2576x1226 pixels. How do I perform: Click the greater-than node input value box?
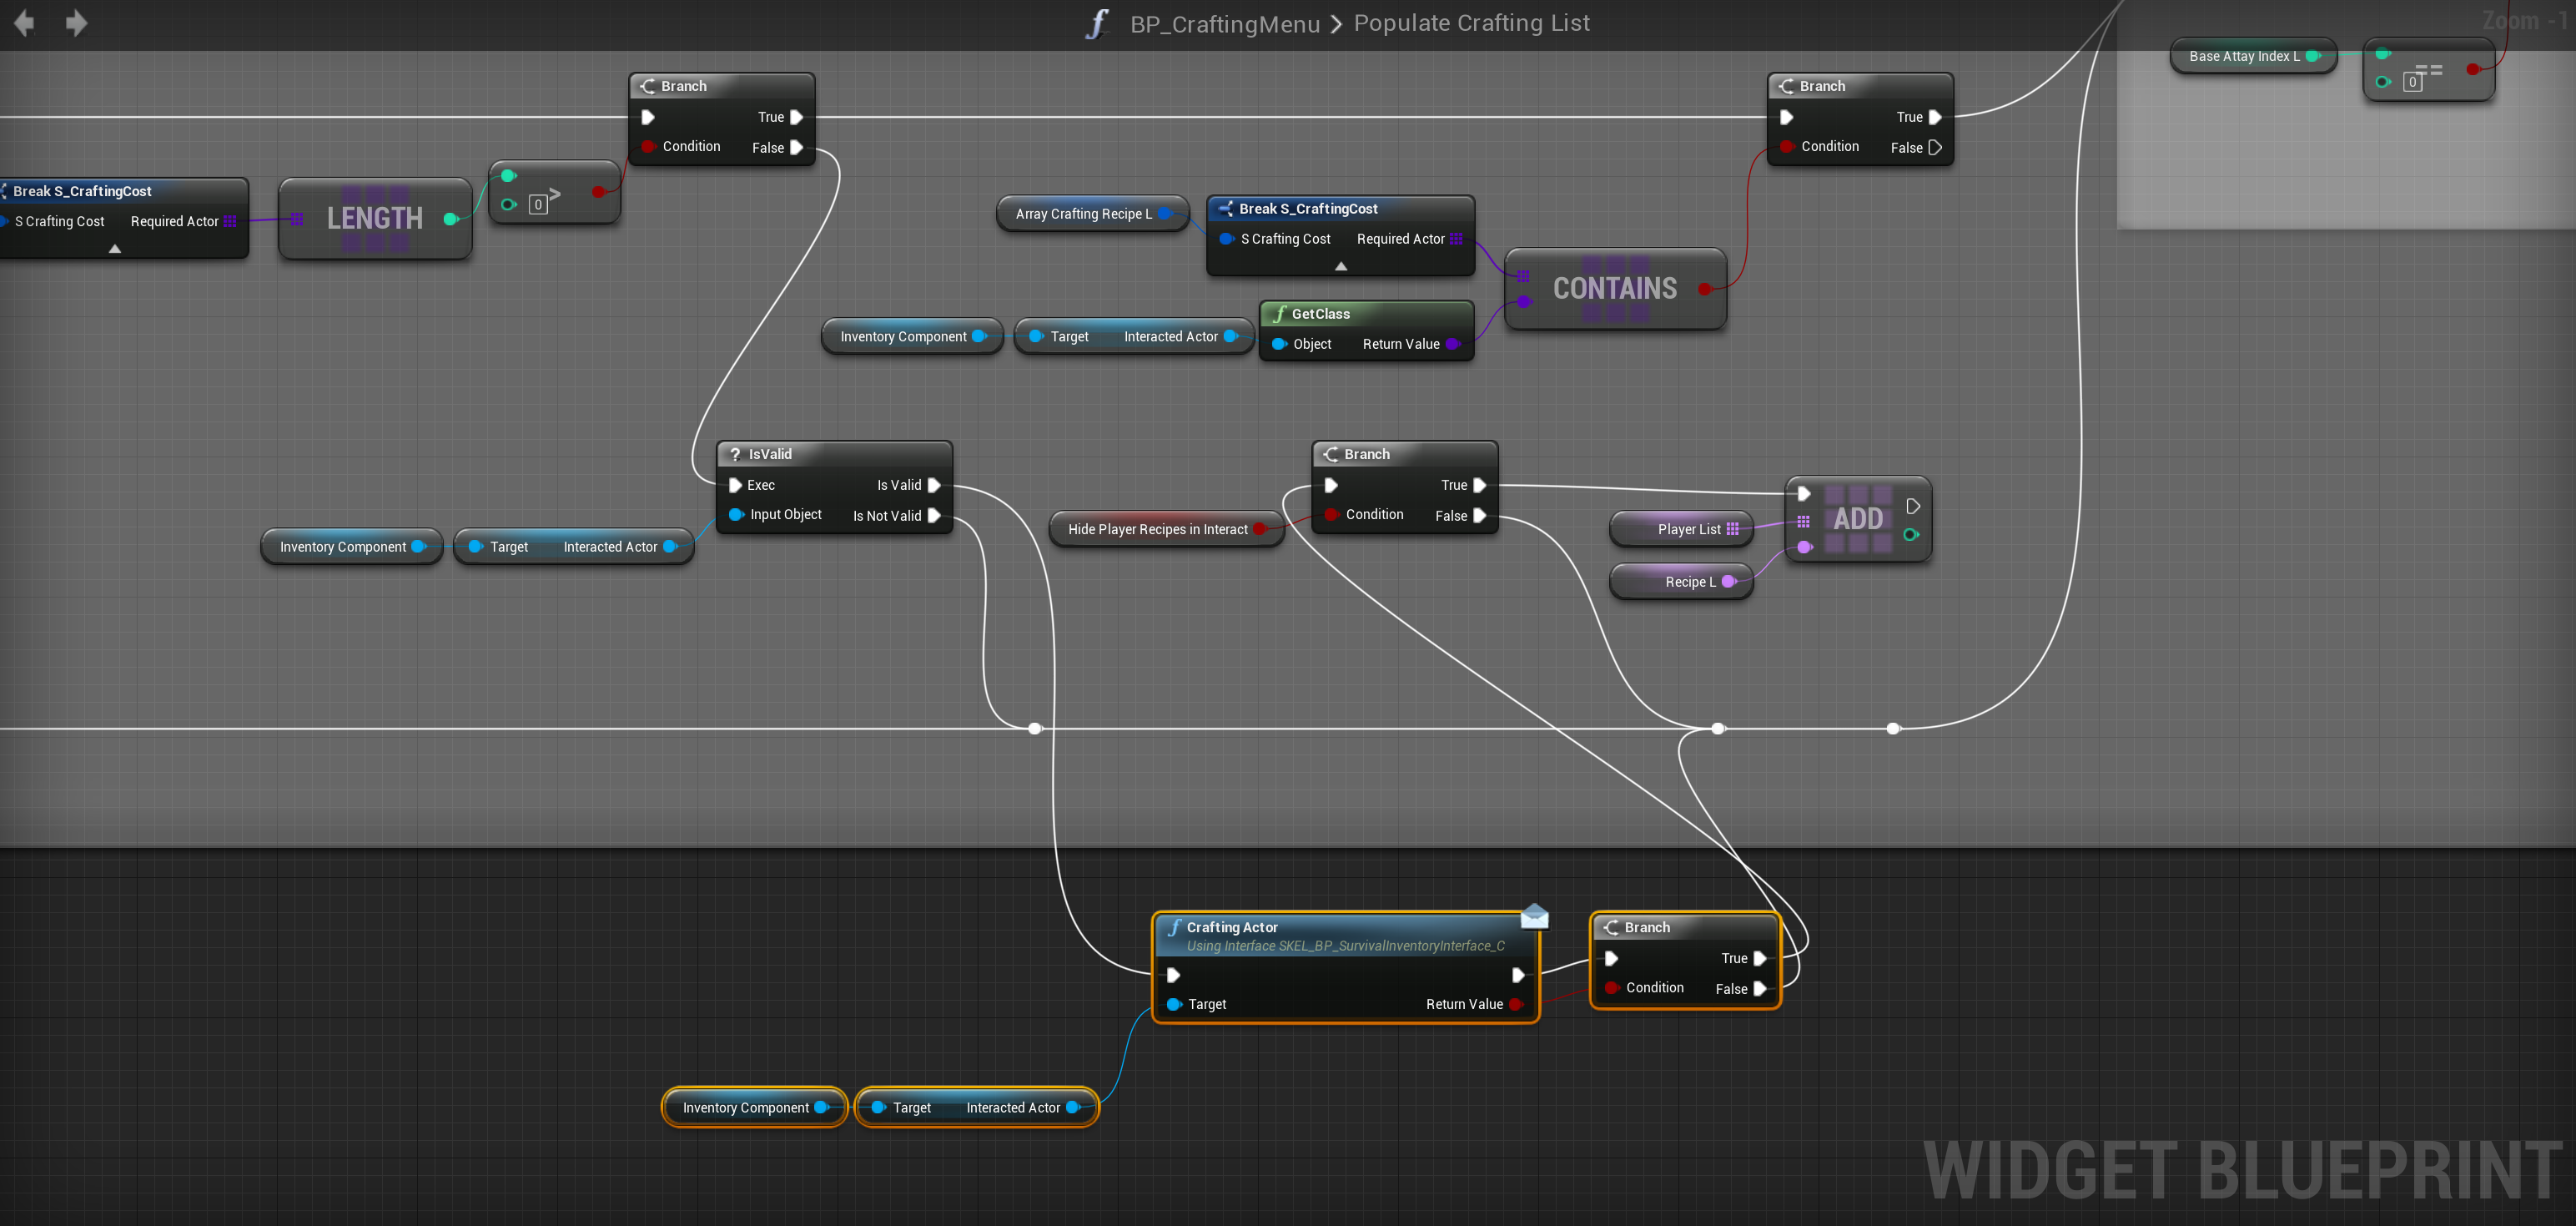click(x=538, y=205)
